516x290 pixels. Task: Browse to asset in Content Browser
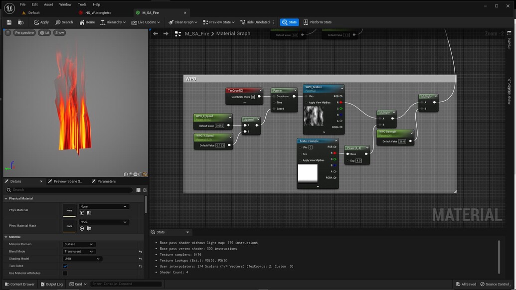click(20, 22)
